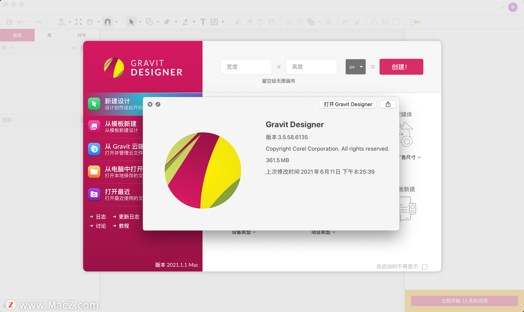Switch to the 符号 tab
The image size is (524, 312).
pos(82,35)
